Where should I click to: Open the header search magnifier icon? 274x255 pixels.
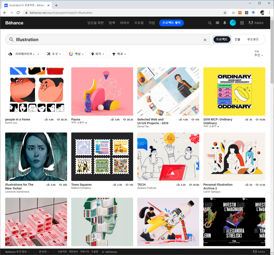pos(210,23)
